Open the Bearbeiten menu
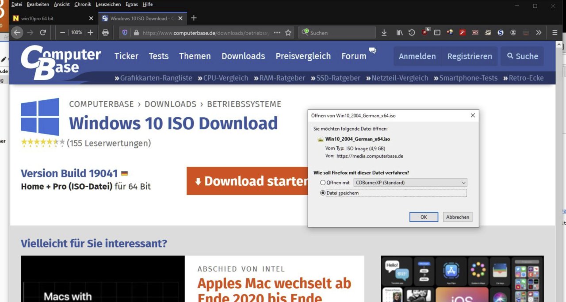Image resolution: width=566 pixels, height=302 pixels. tap(38, 4)
